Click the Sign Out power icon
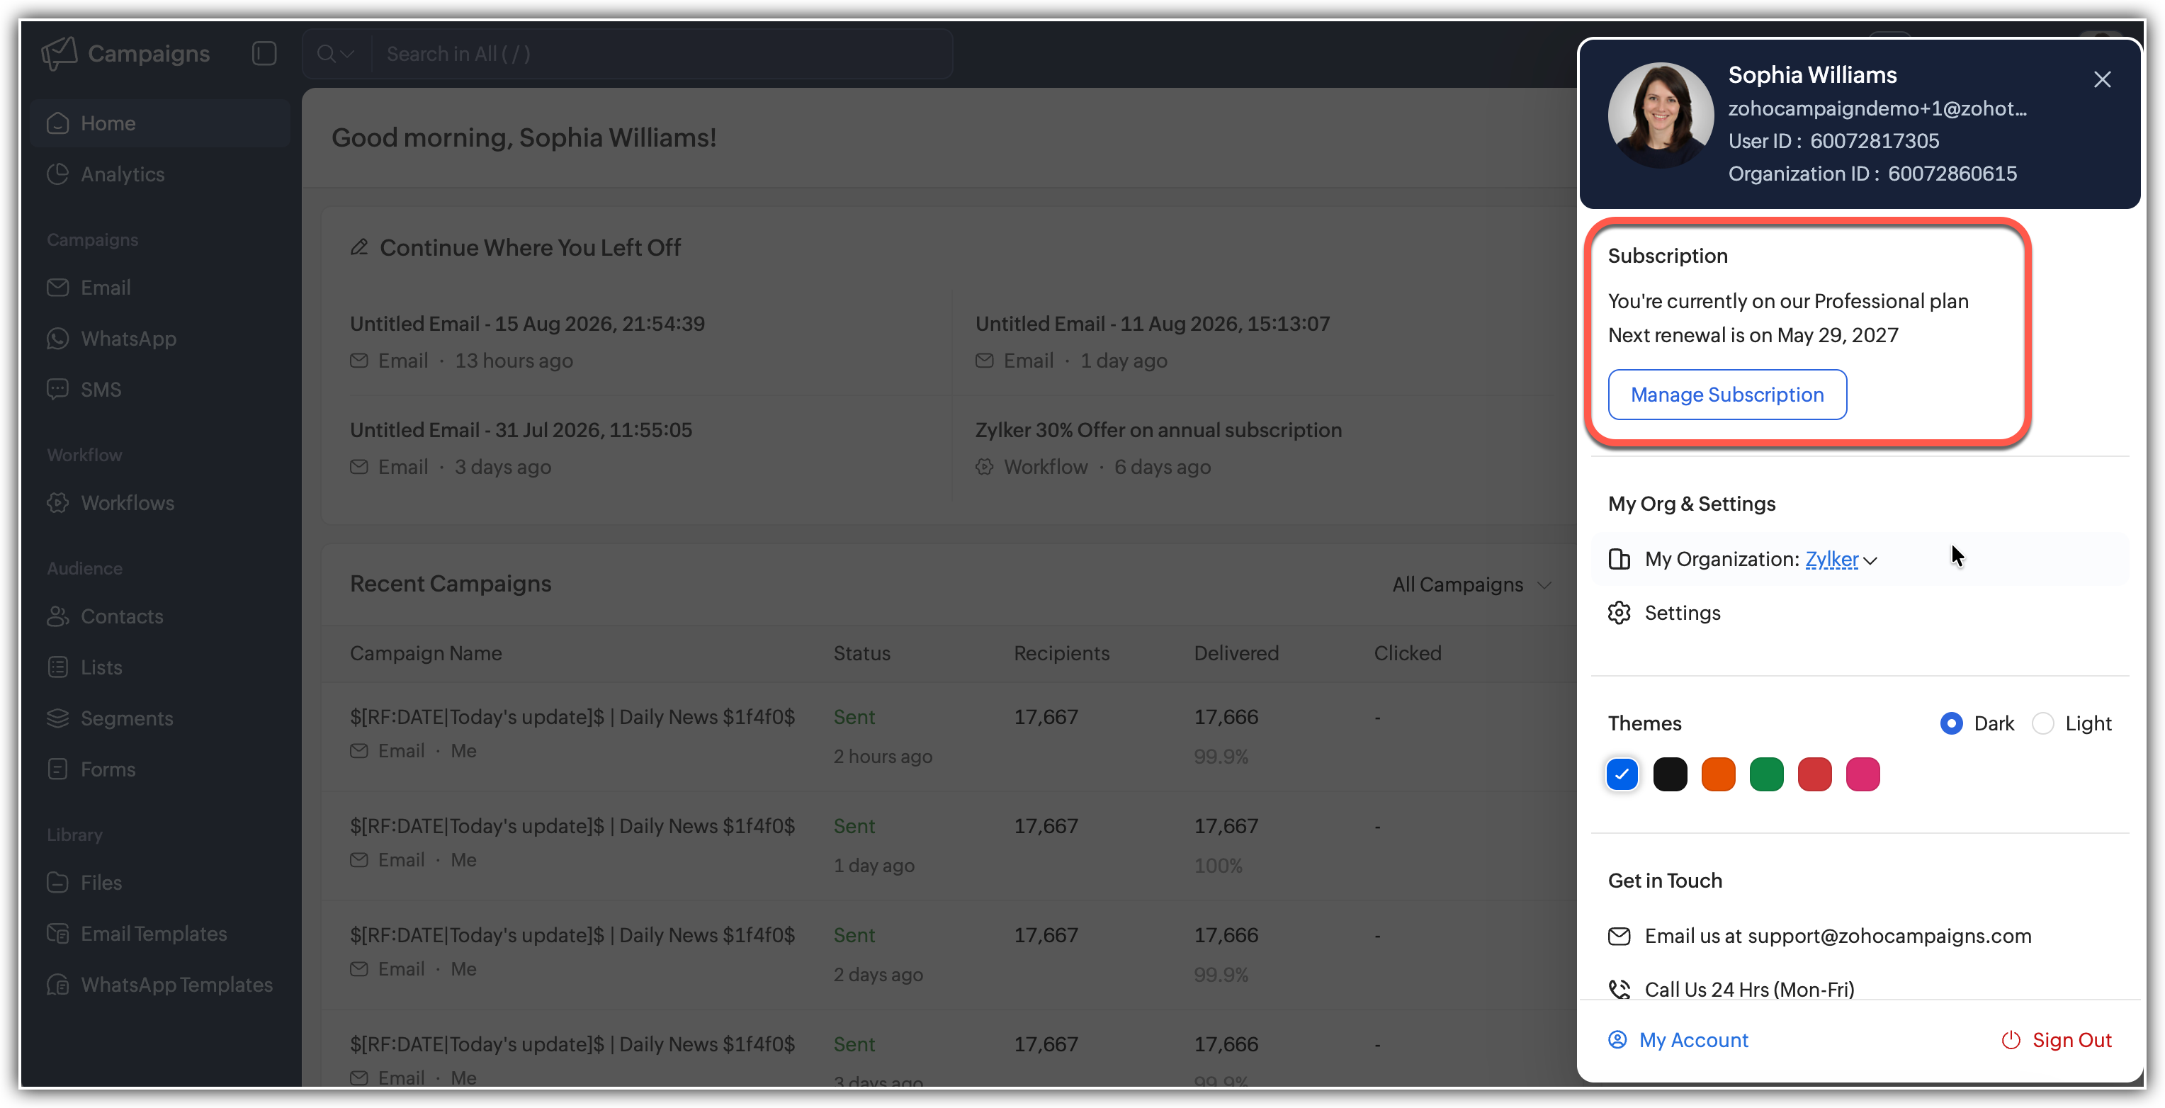 point(2011,1040)
